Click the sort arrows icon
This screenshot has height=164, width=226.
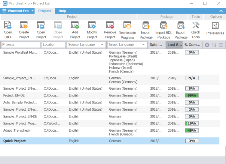click(214, 45)
